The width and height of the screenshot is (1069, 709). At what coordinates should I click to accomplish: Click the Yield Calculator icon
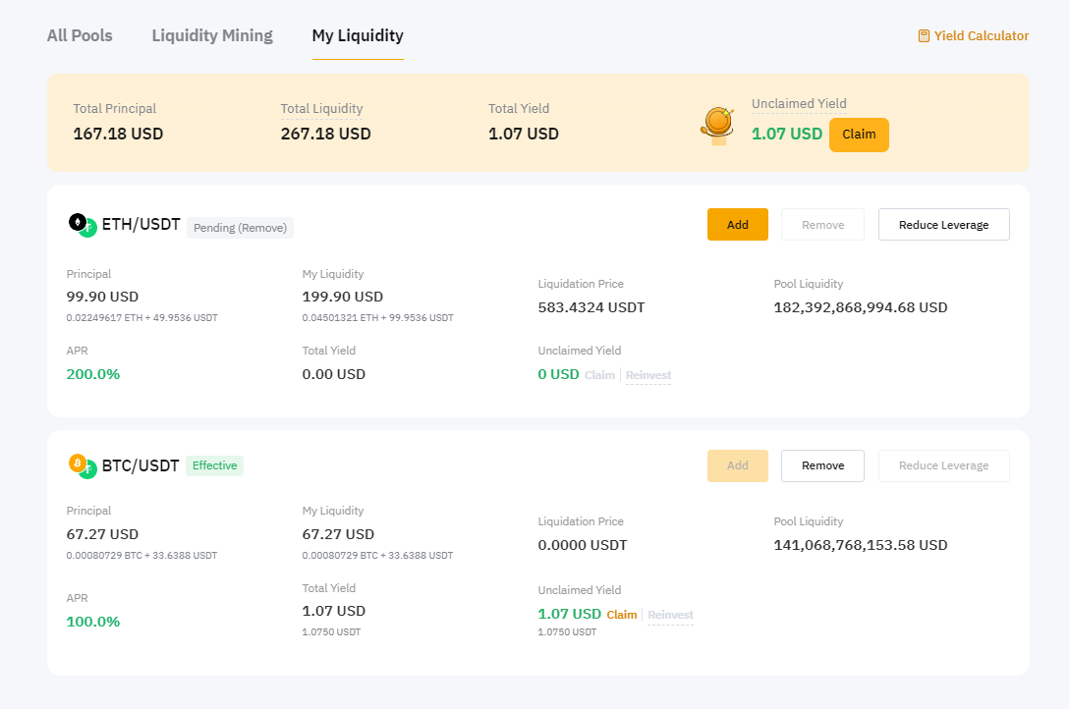coord(924,36)
